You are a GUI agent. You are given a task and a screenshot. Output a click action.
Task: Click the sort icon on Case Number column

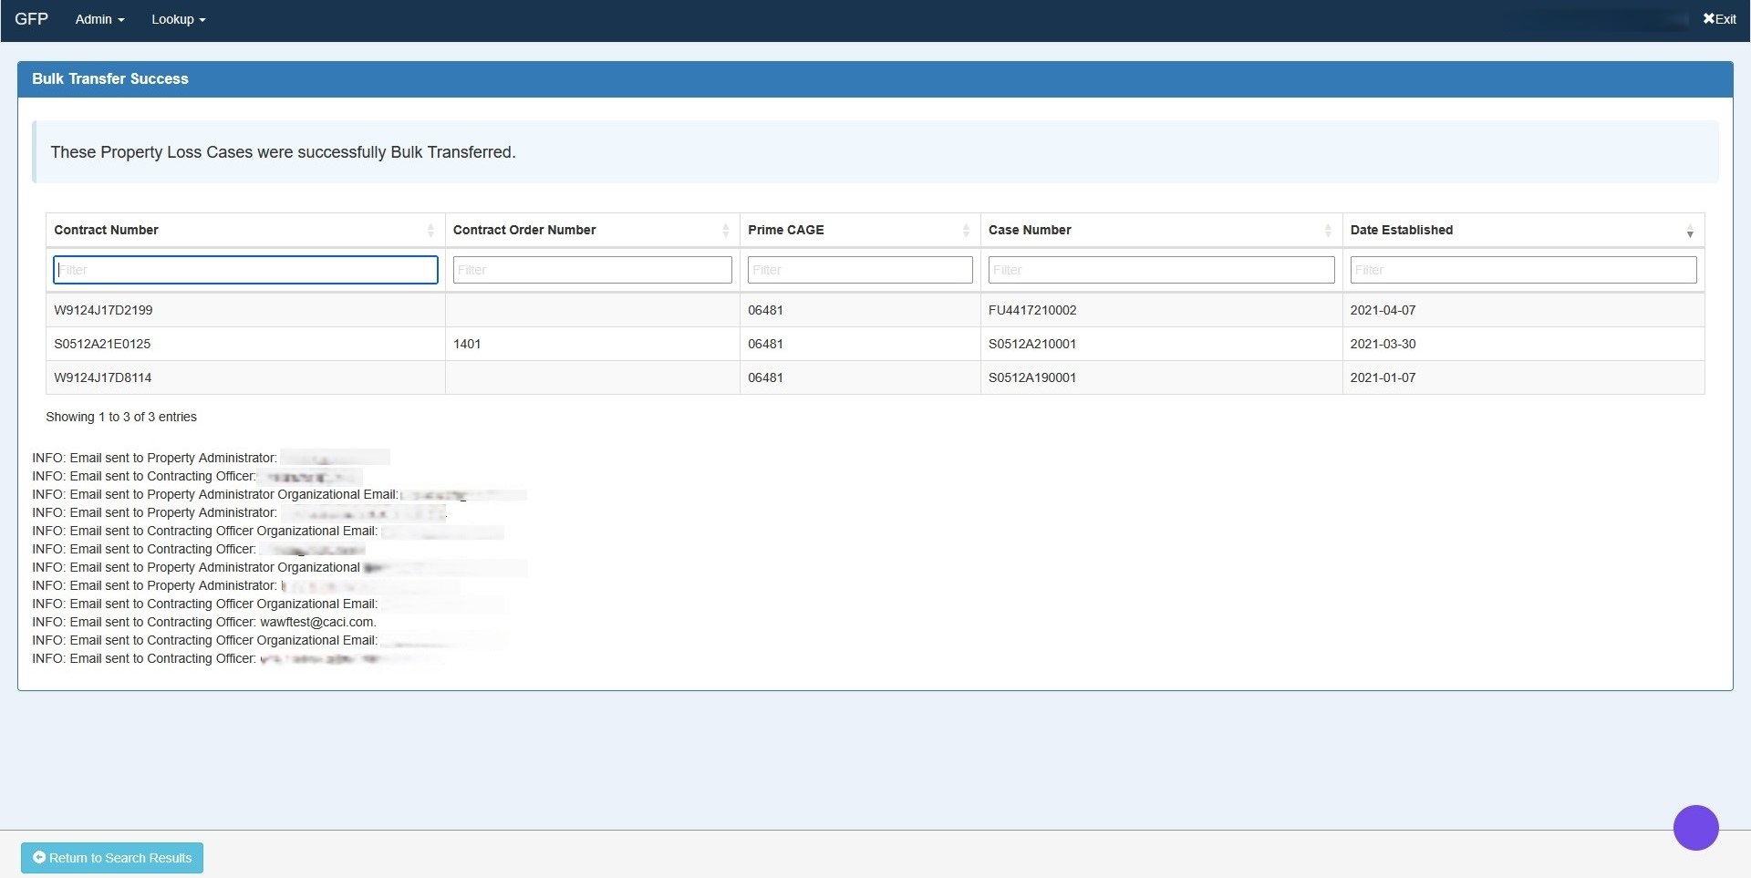1328,230
